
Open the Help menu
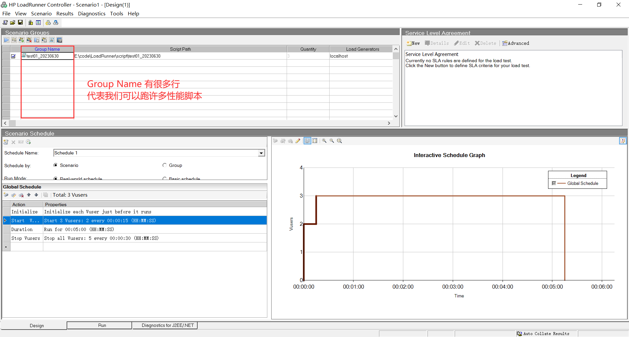(x=133, y=13)
